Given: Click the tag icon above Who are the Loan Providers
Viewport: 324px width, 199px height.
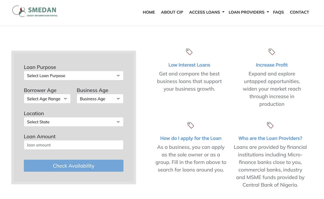Looking at the screenshot, I should pyautogui.click(x=270, y=125).
